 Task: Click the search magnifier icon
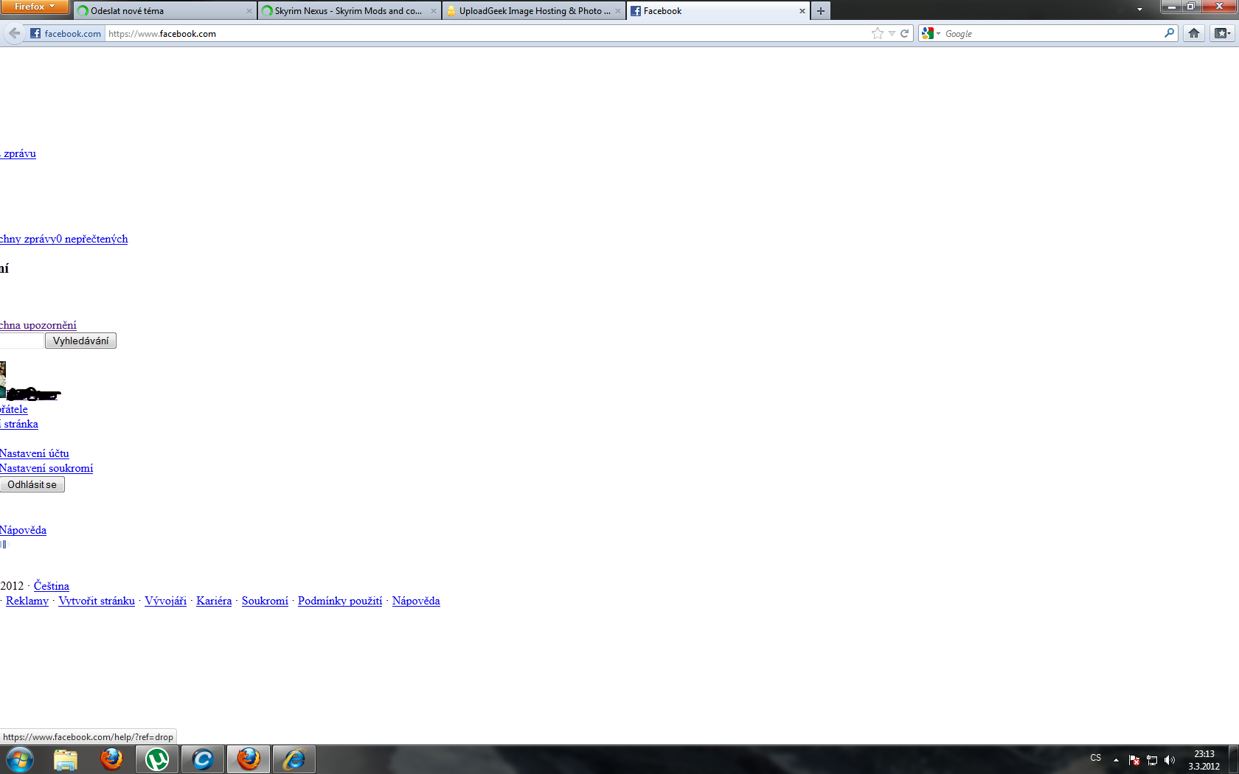tap(1169, 33)
